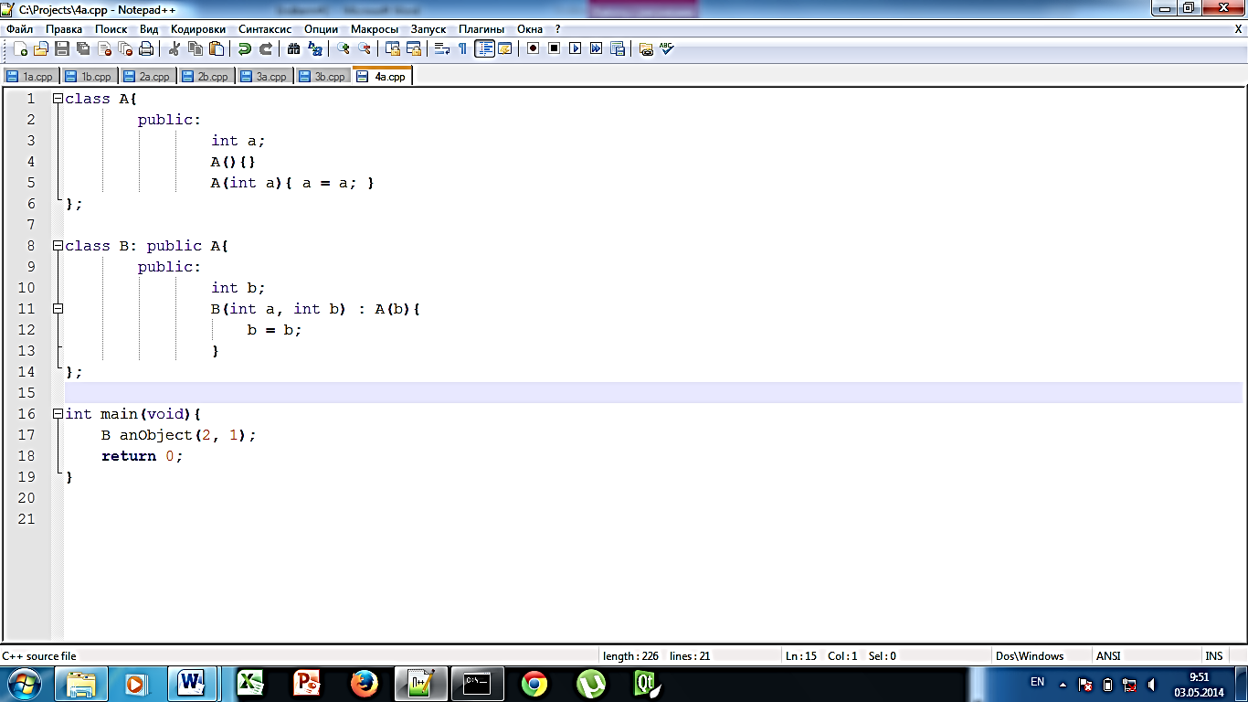Click the Redo toolbar icon
The height and width of the screenshot is (702, 1248).
click(x=265, y=48)
